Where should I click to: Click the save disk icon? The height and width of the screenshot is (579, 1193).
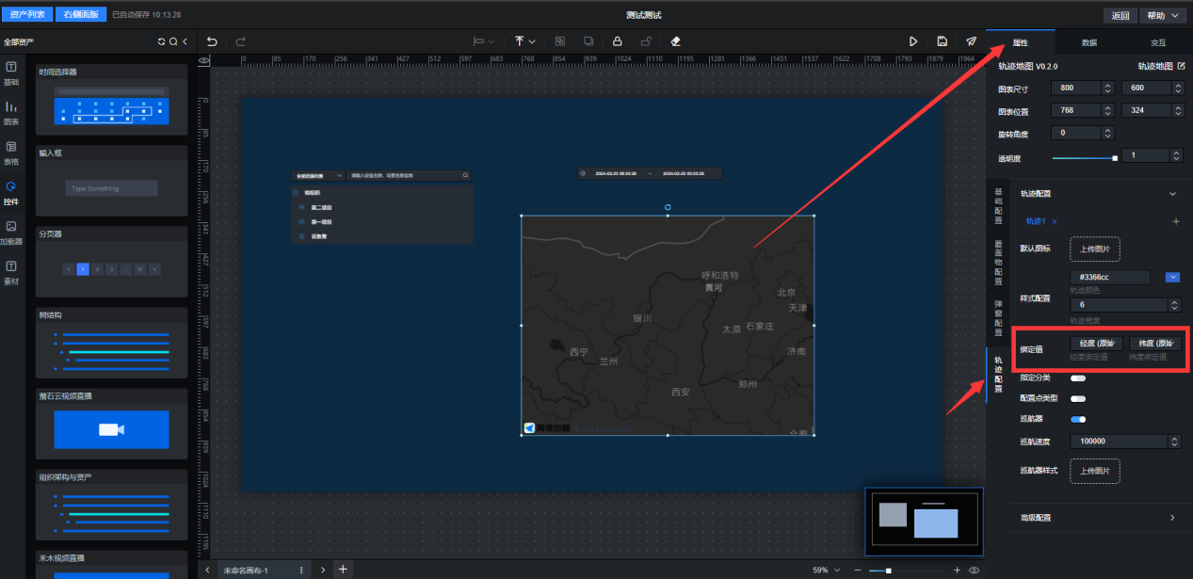point(943,41)
